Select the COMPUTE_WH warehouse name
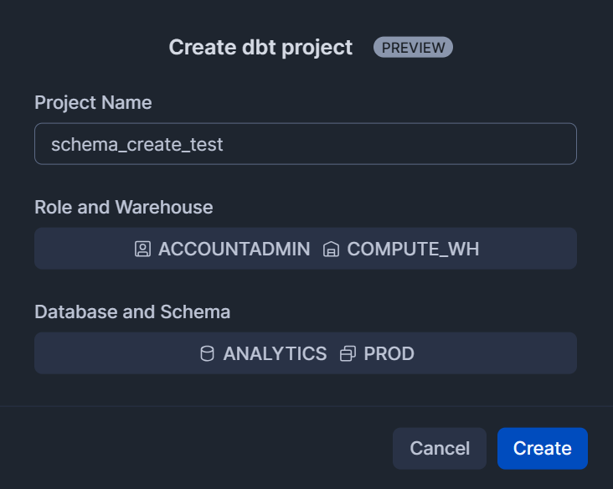Screen dimensions: 613x489 pyautogui.click(x=413, y=249)
